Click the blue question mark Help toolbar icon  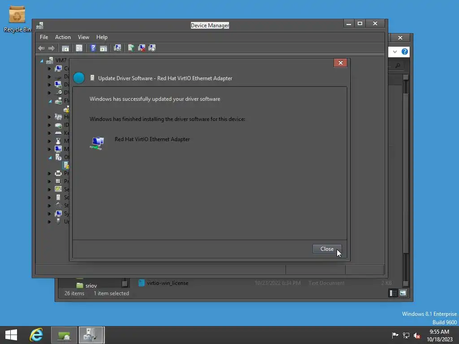coord(93,48)
